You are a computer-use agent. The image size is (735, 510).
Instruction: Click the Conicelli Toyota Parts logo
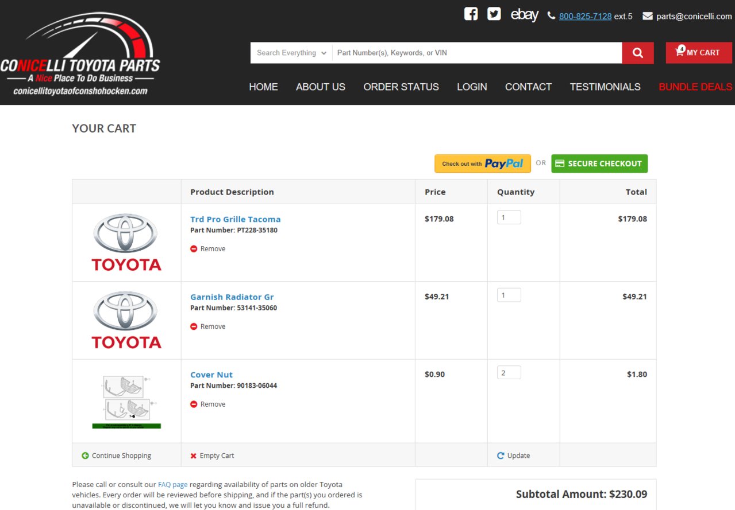point(80,53)
